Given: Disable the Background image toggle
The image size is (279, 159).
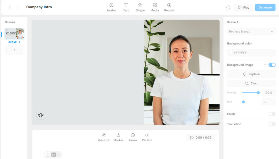Looking at the screenshot, I should point(272,65).
